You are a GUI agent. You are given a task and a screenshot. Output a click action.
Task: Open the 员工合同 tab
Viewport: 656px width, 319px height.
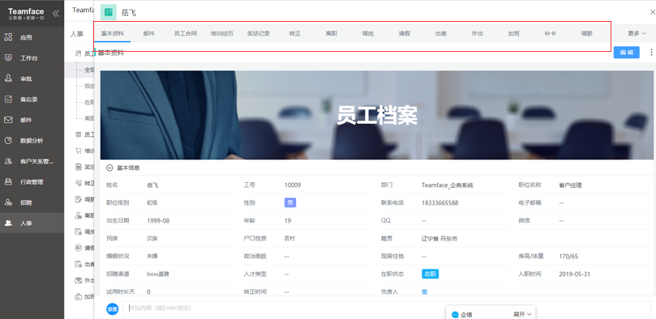tap(186, 33)
